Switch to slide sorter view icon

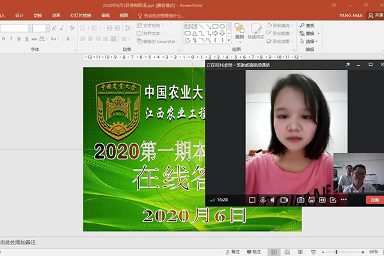coord(286,252)
